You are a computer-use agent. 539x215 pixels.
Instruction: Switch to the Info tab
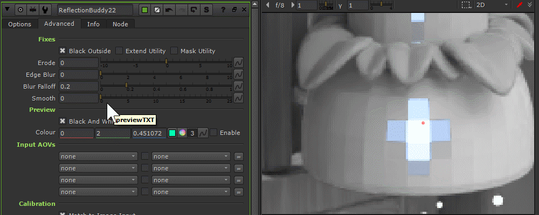coord(93,24)
